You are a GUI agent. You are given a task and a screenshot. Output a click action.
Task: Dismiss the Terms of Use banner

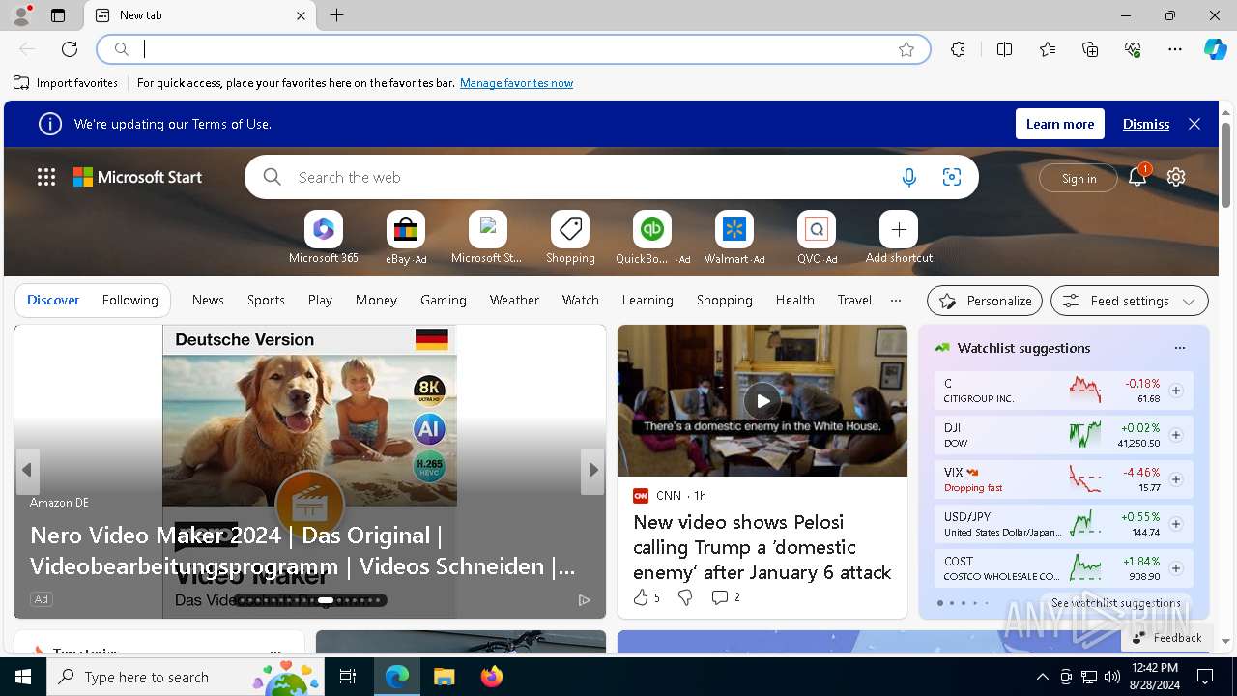(1146, 124)
